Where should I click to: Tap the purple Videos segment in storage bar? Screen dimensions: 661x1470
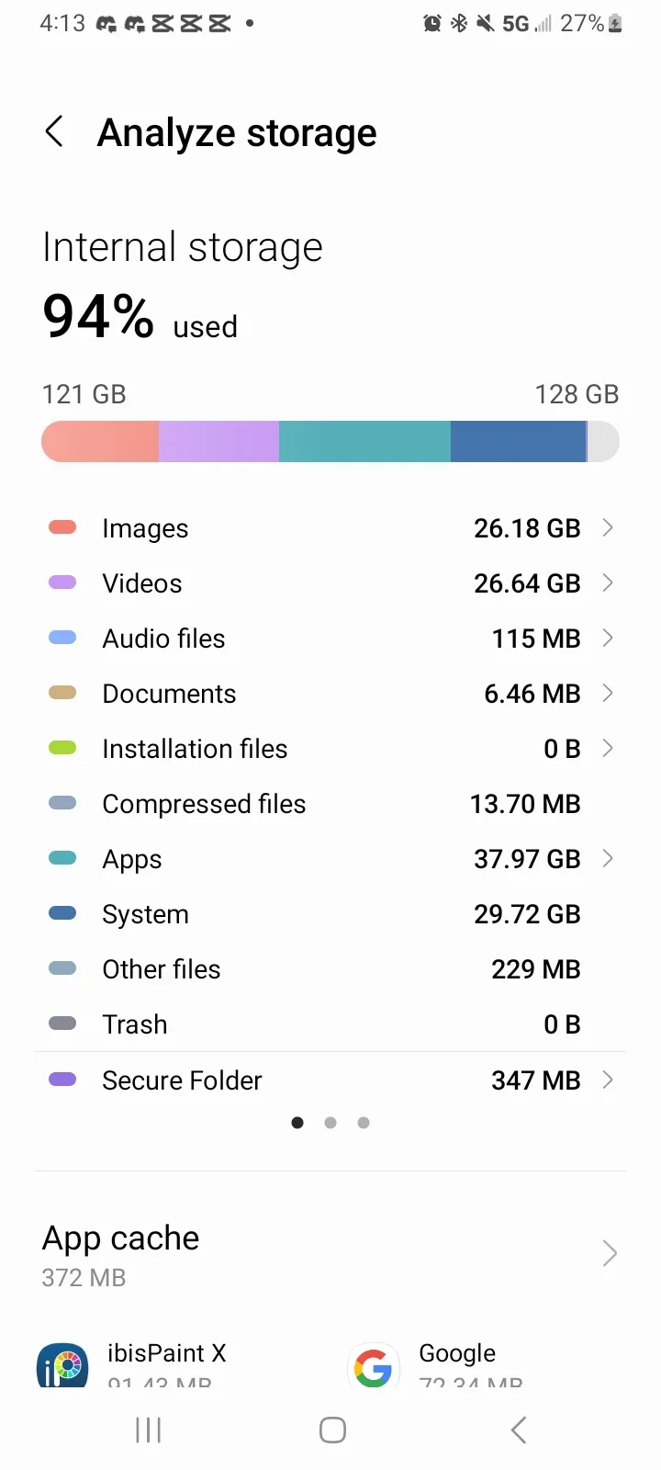point(218,442)
